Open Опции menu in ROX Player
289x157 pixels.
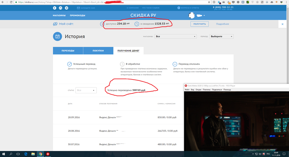click(x=198, y=90)
